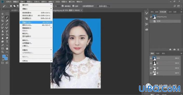Viewport: 183px width, 95px height.
Task: Expand the Mode (模式) submenu
Action: tap(36, 5)
